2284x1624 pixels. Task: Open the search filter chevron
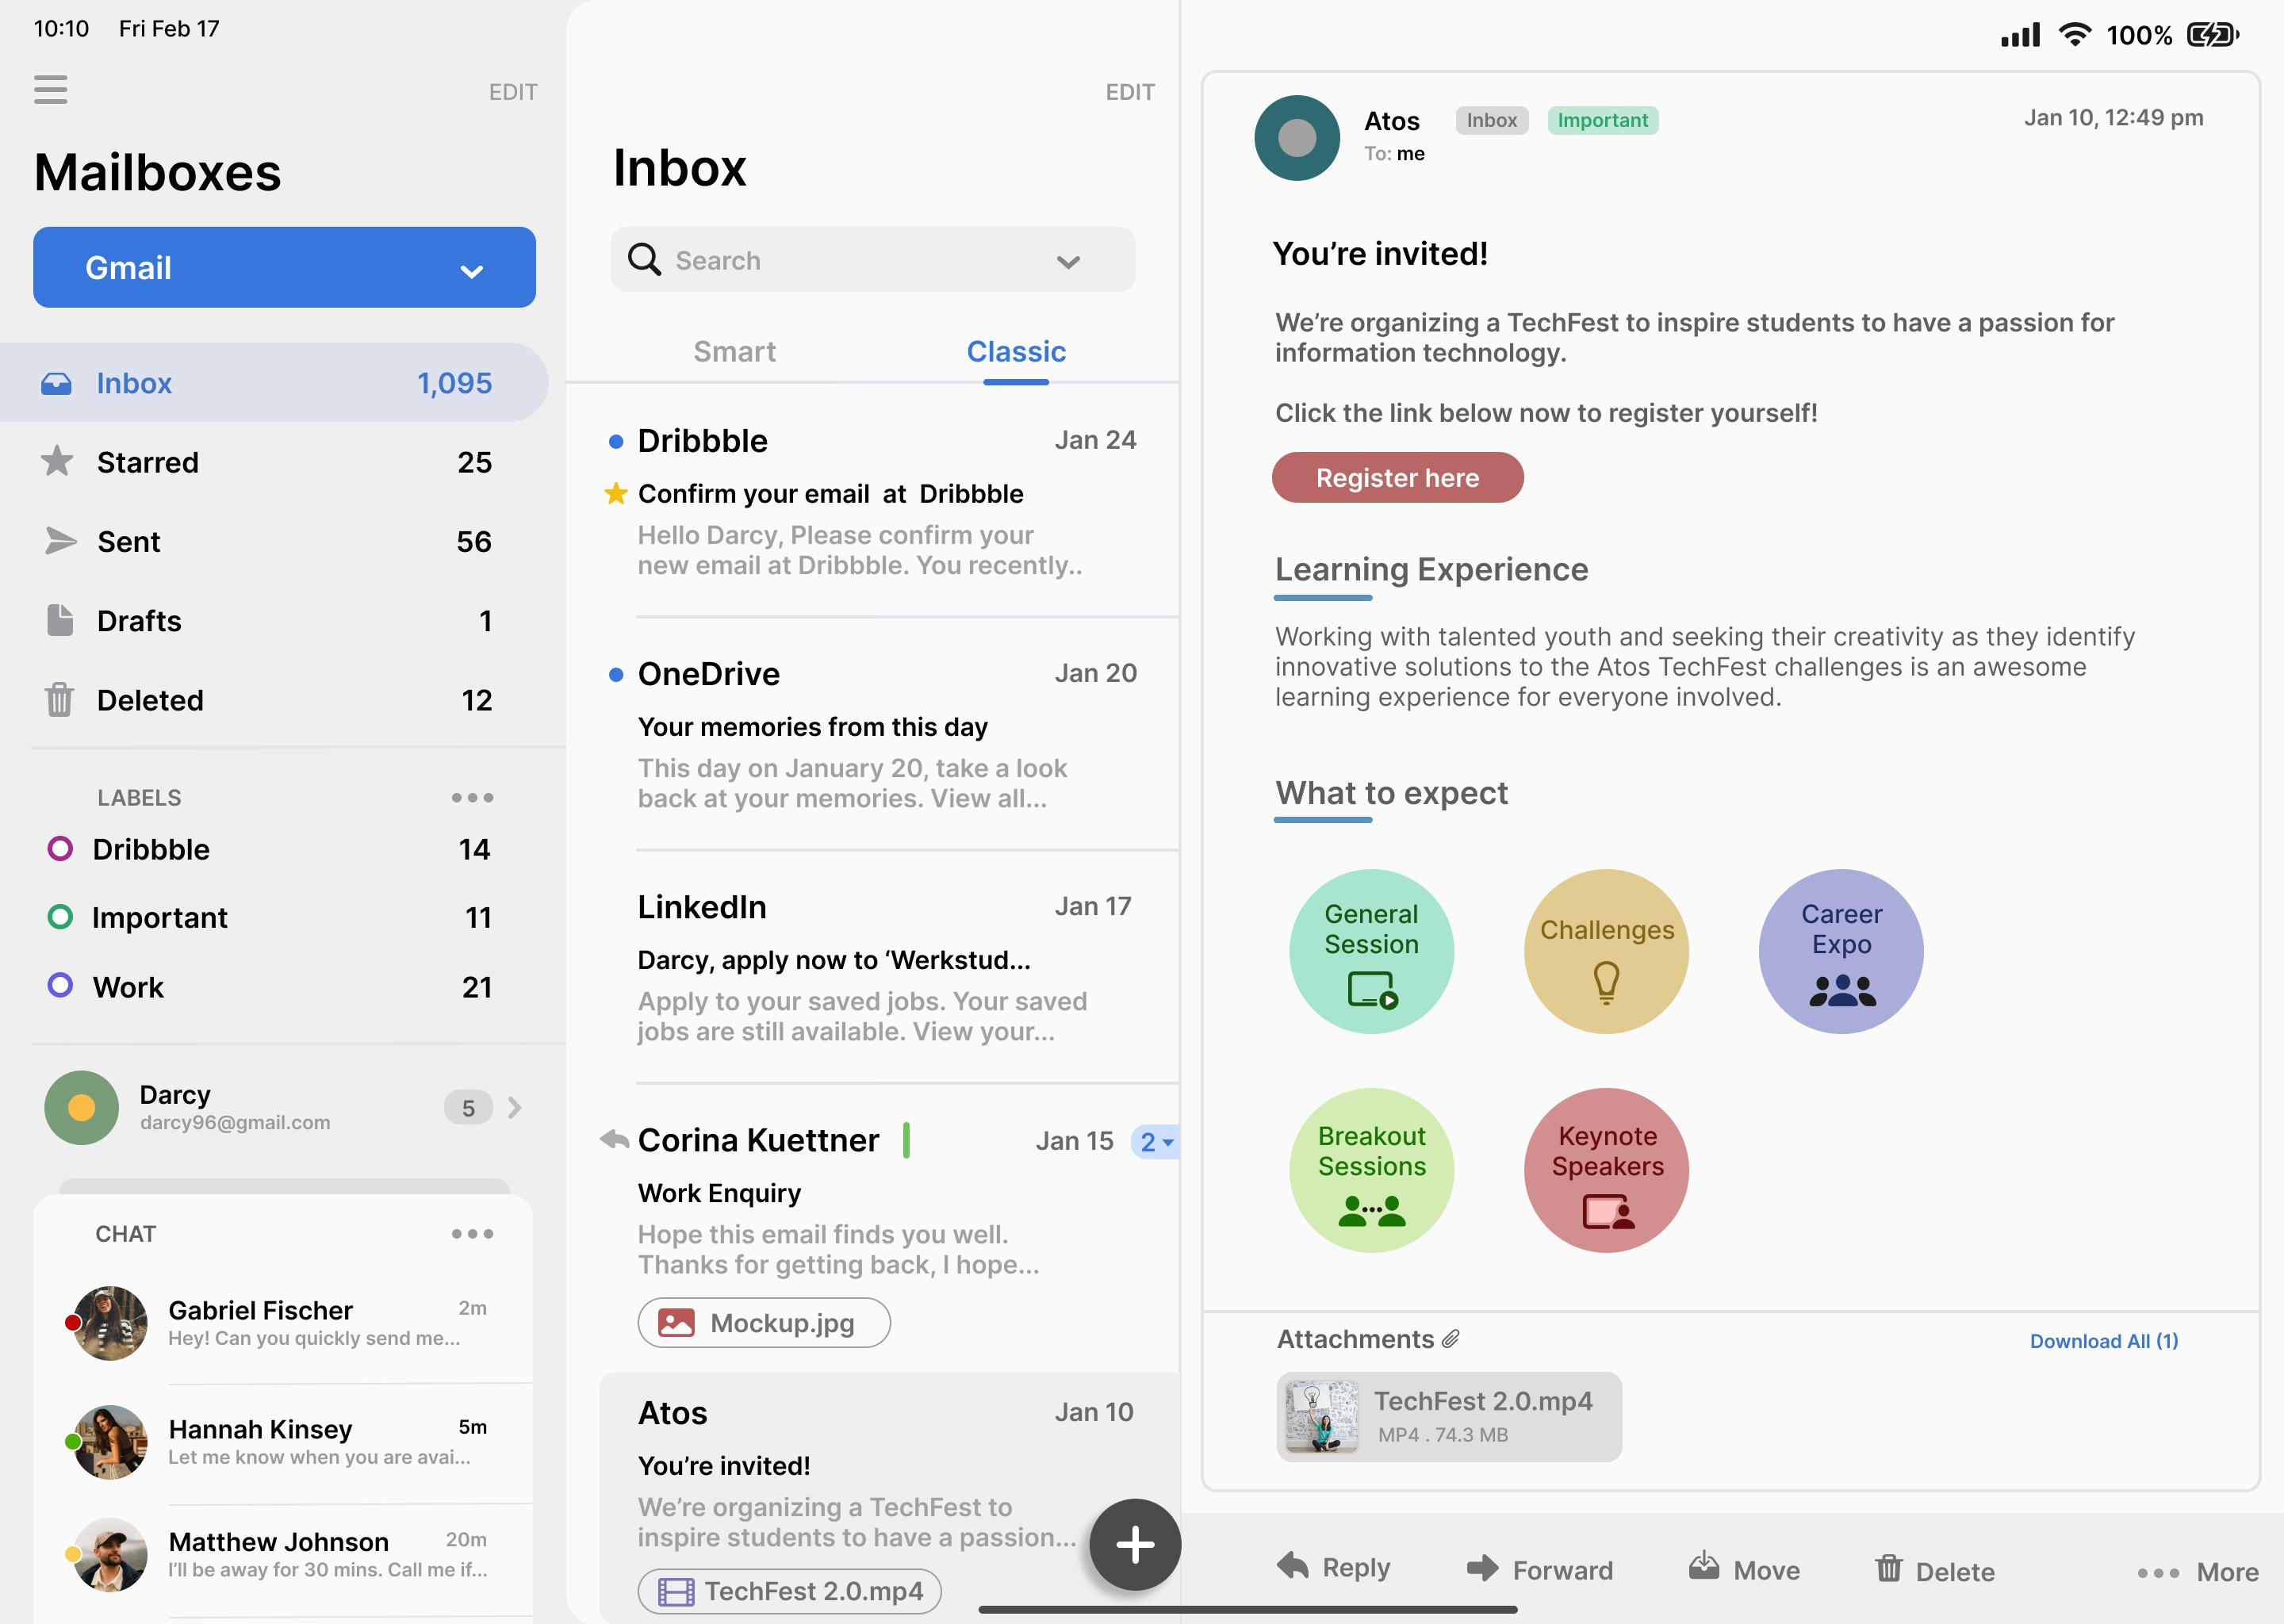(x=1067, y=261)
